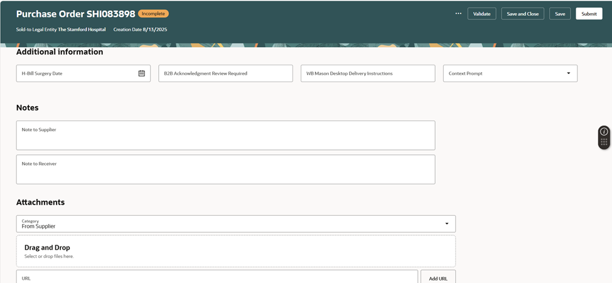612x283 pixels.
Task: Click the grid dots on the side widget
Action: coord(604,142)
